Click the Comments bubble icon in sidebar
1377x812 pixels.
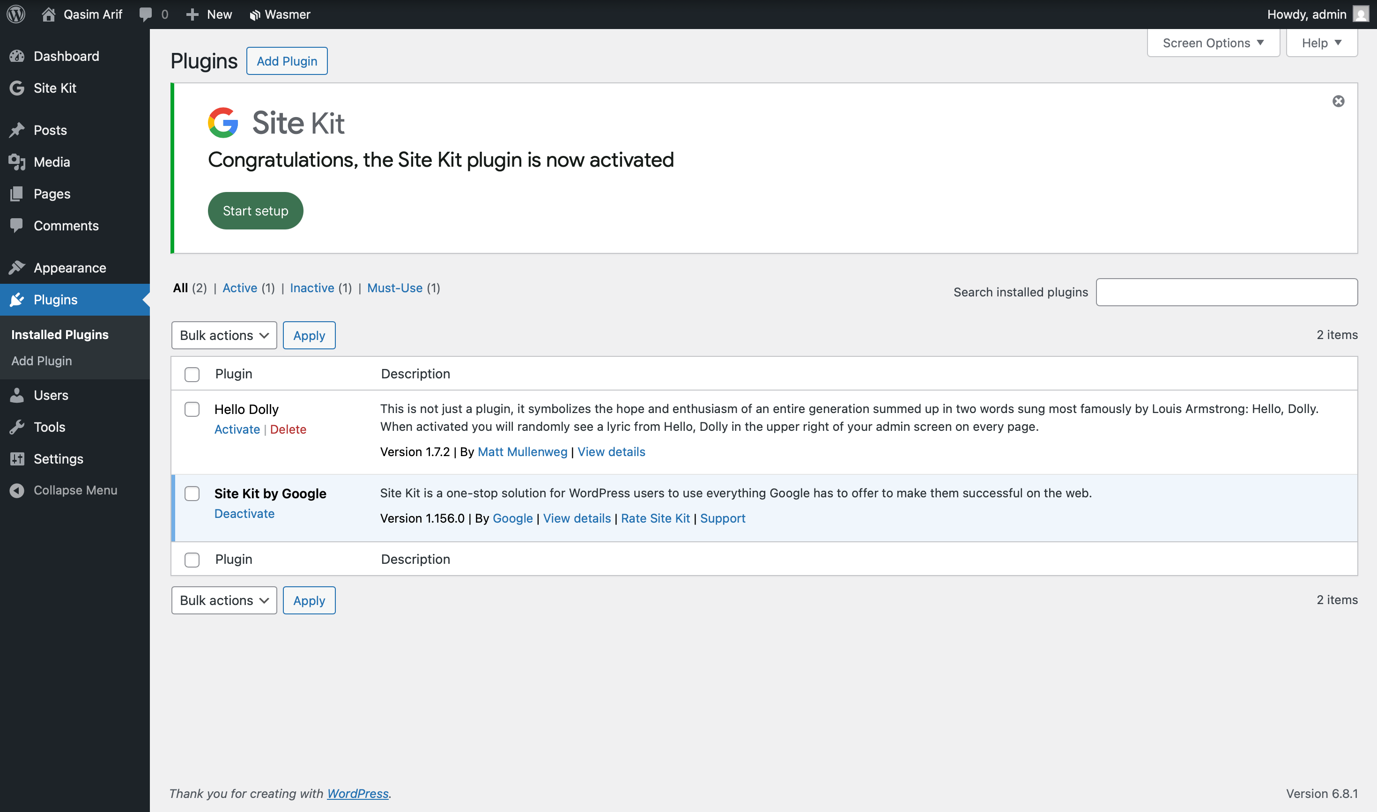tap(17, 225)
